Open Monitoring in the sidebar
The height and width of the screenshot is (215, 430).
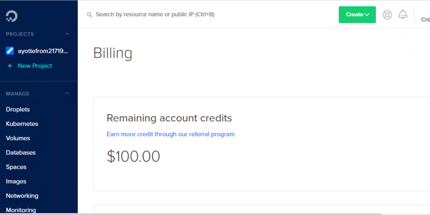coord(21,210)
